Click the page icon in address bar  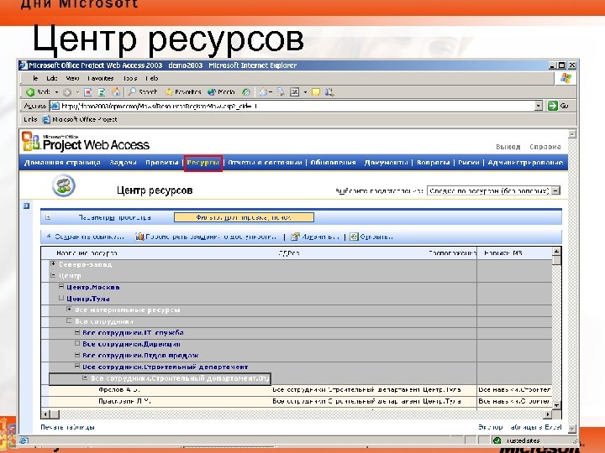(x=55, y=106)
